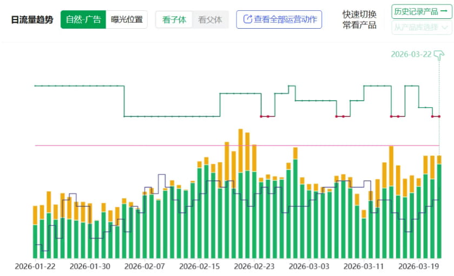This screenshot has height=276, width=454.
Task: Switch to 曝光位置 view
Action: (x=127, y=19)
